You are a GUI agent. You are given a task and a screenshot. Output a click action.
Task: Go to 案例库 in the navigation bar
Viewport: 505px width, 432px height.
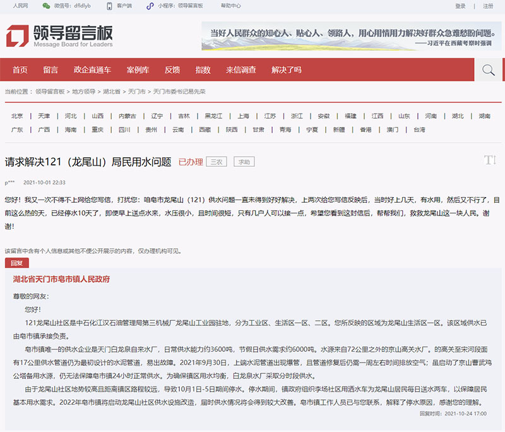tap(138, 70)
